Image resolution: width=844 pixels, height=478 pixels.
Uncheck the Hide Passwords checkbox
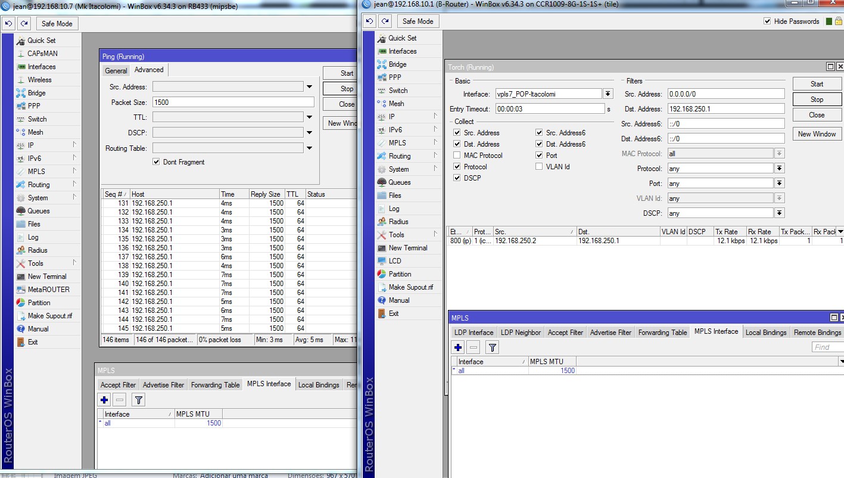767,21
